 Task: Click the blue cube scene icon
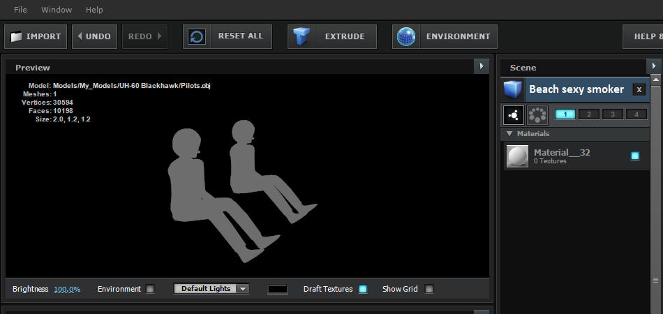512,89
